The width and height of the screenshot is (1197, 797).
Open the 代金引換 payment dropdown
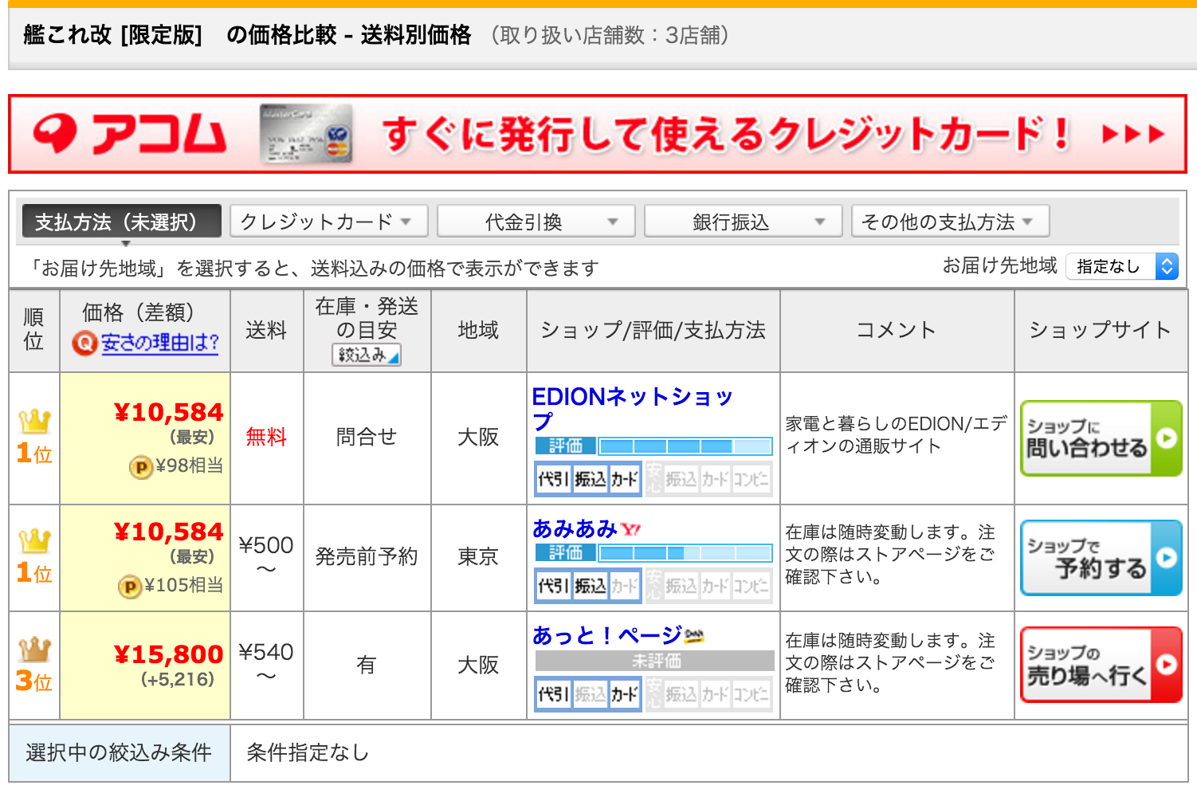click(x=536, y=222)
